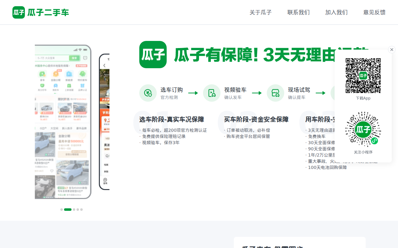Viewport: 398px width, 248px height.
Task: Click the arrow after 现场试驾
Action: (x=321, y=93)
